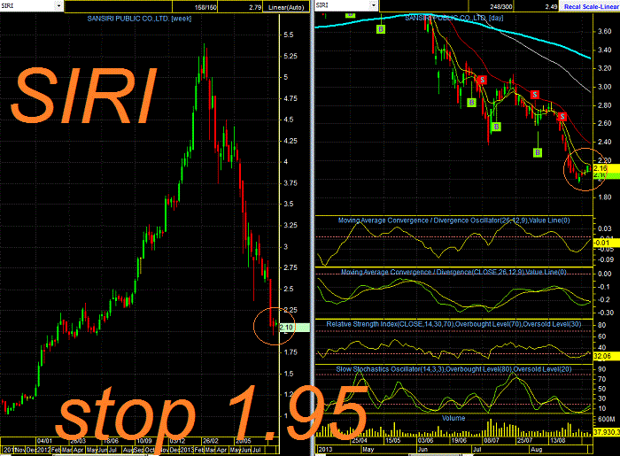
Task: Click the Recal Scale-Linear link
Action: tap(591, 6)
